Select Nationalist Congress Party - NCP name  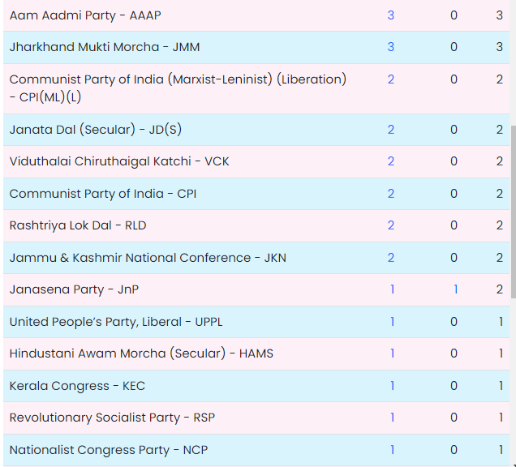click(109, 450)
